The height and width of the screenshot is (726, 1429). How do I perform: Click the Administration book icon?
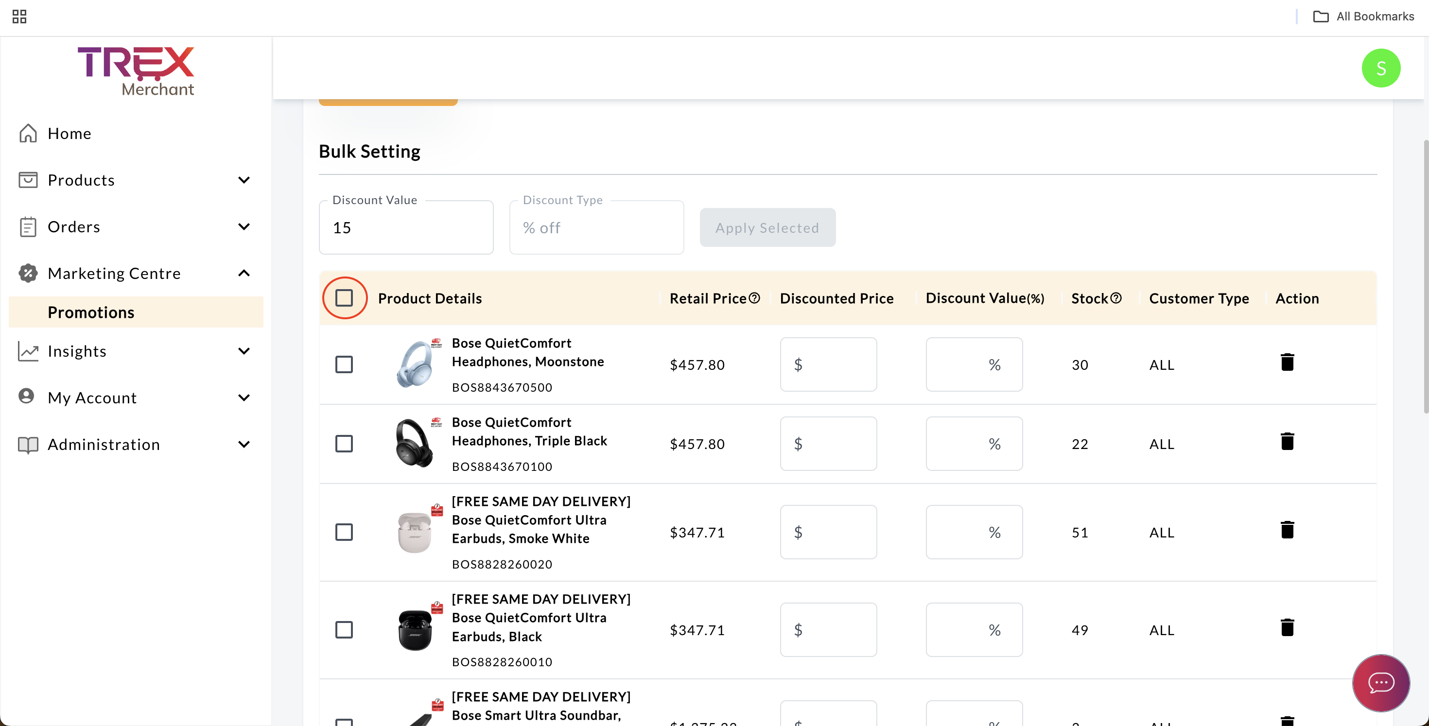coord(28,445)
